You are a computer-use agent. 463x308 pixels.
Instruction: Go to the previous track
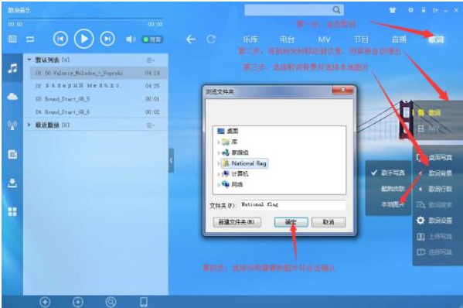[x=60, y=39]
